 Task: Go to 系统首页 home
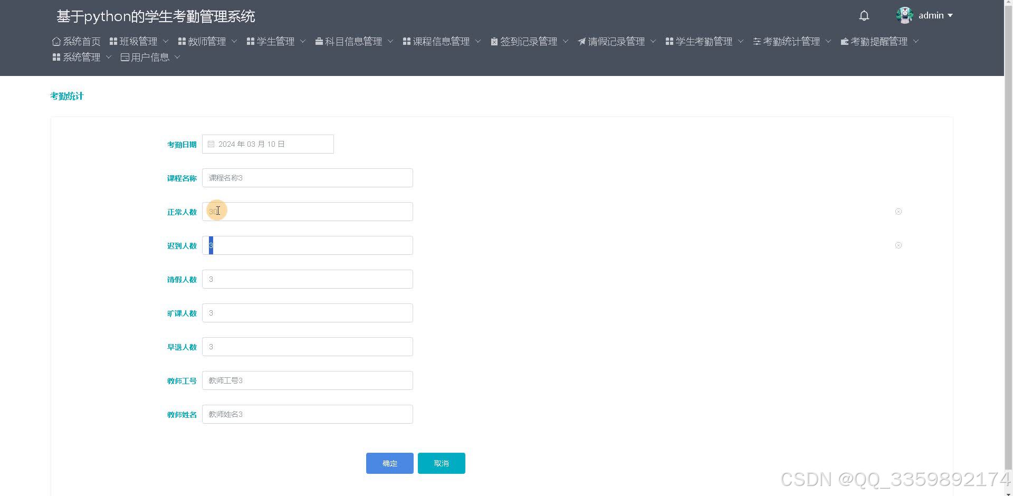tap(77, 41)
